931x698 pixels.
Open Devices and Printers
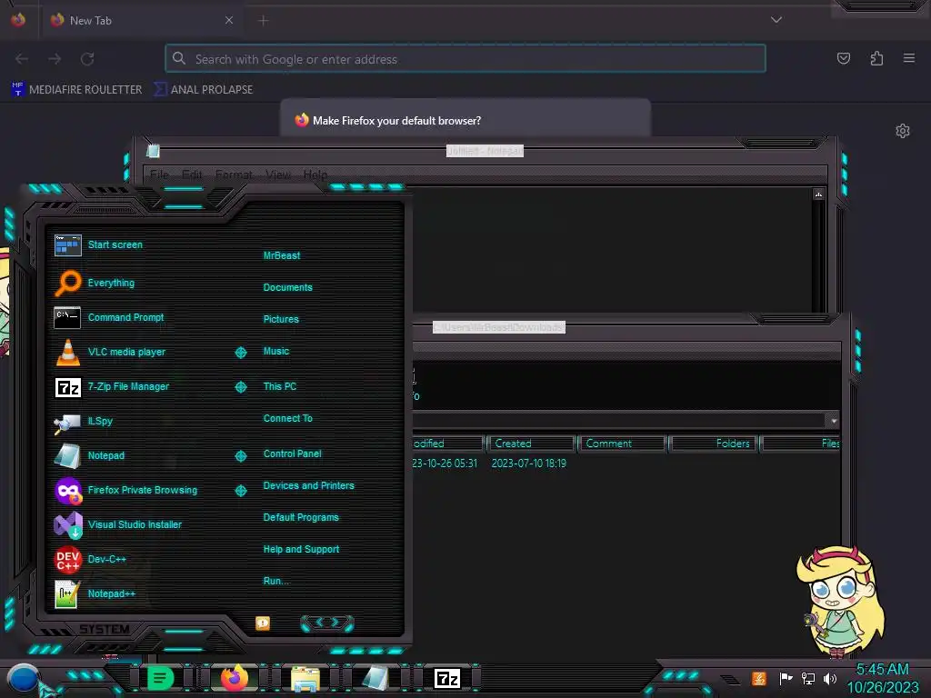click(x=309, y=485)
